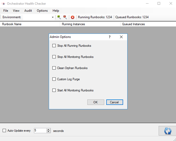This screenshot has width=176, height=141.
Task: Open the Environment dropdown
Action: tap(52, 17)
